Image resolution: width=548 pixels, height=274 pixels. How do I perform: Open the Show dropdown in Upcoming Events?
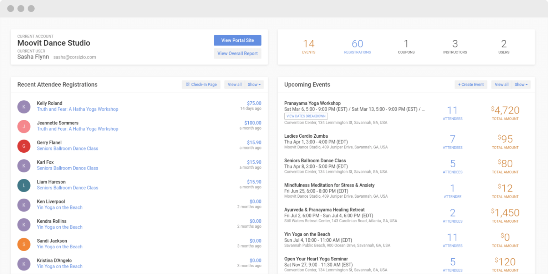coord(521,85)
